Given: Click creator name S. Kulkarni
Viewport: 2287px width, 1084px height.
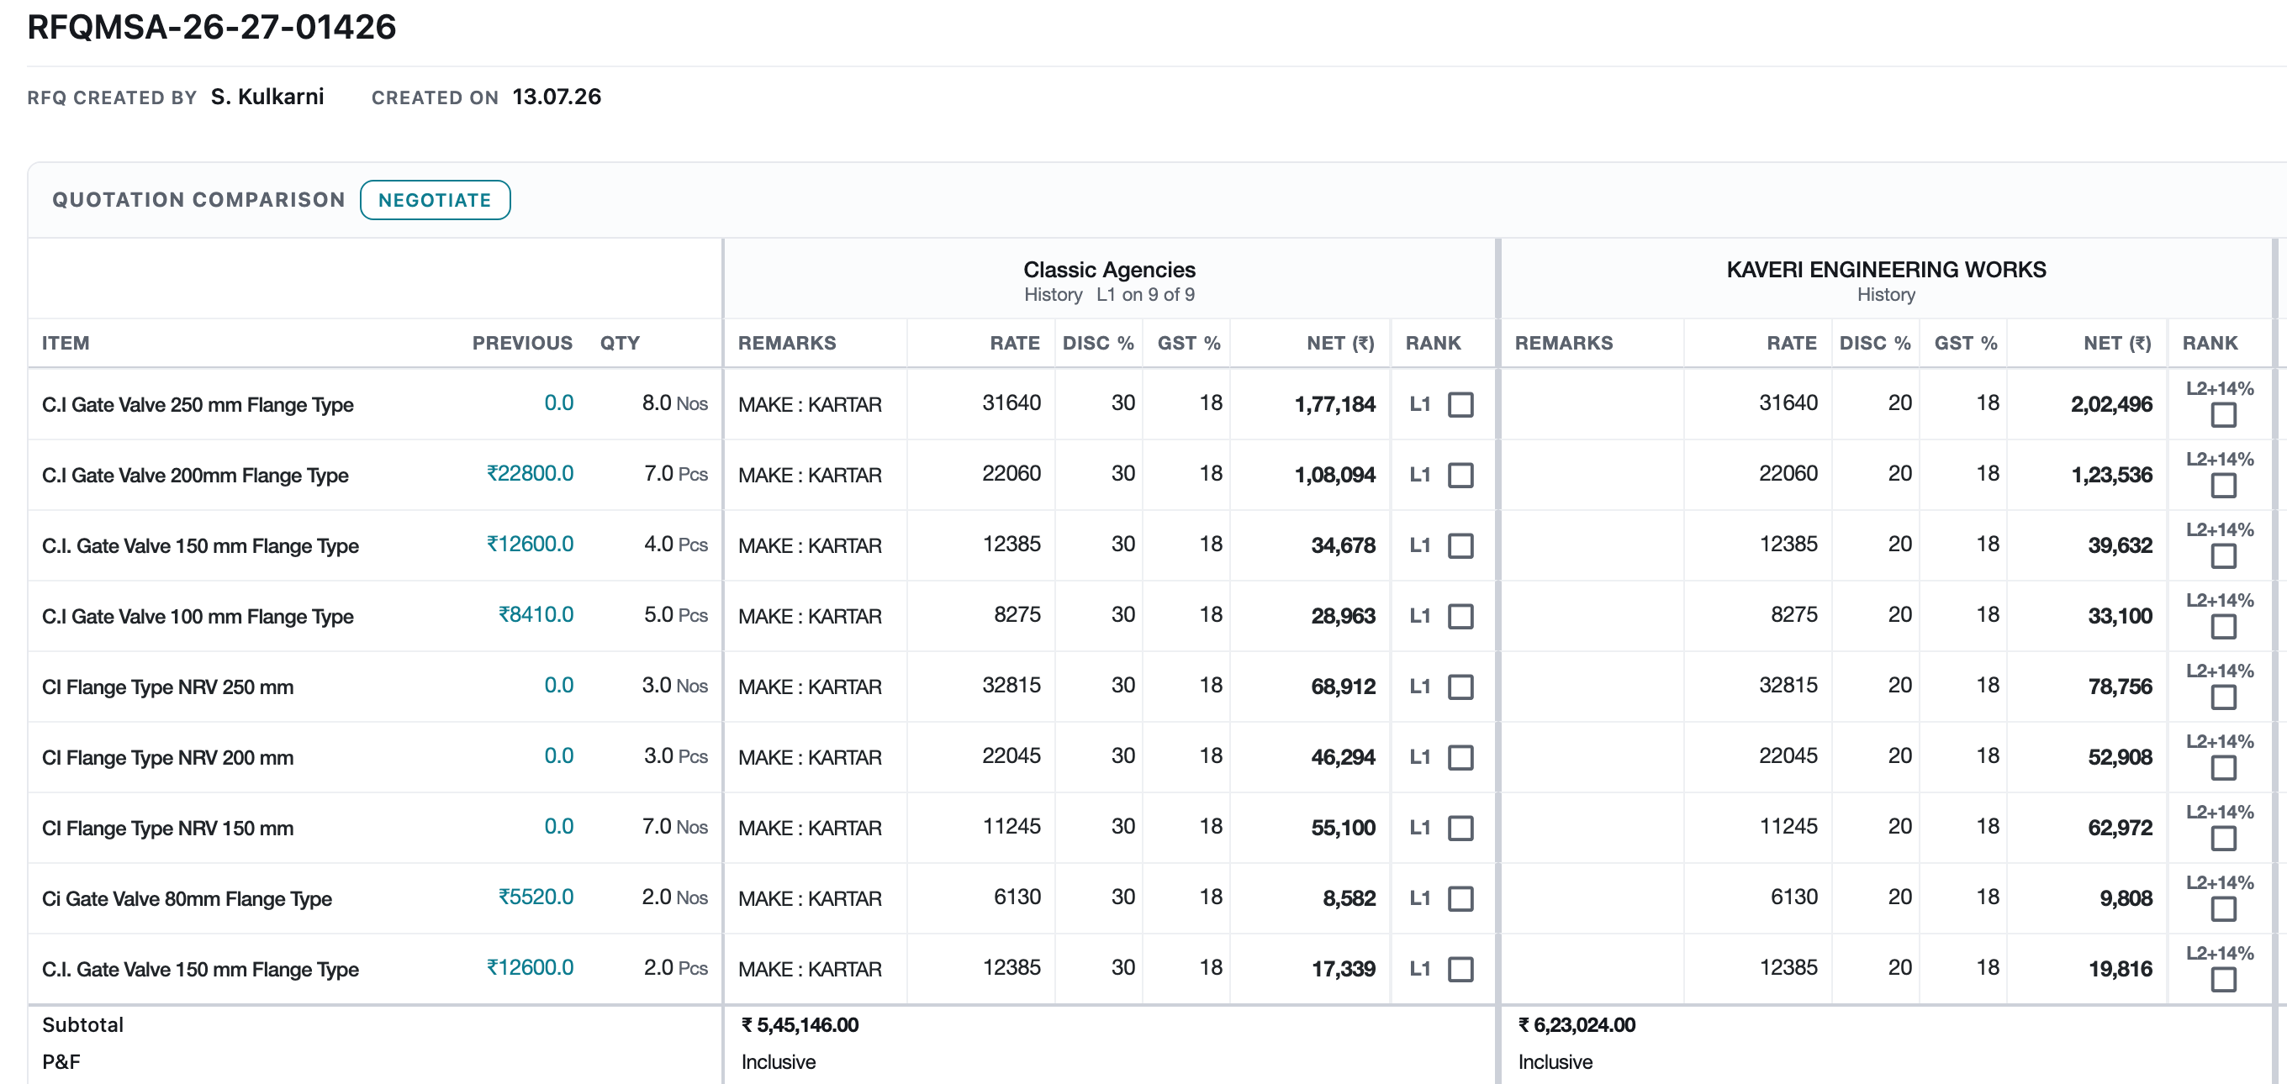Looking at the screenshot, I should pyautogui.click(x=267, y=97).
